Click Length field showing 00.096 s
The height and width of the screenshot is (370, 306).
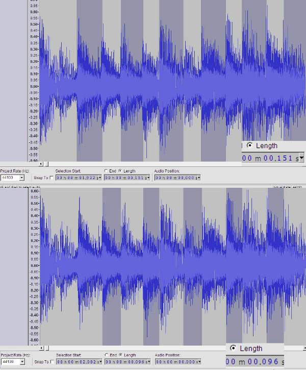127,361
